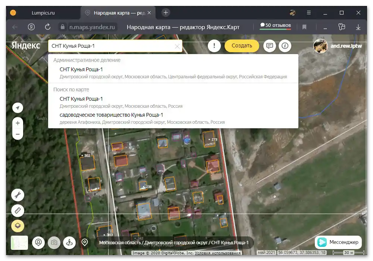Open the browser extensions icon

point(342,27)
